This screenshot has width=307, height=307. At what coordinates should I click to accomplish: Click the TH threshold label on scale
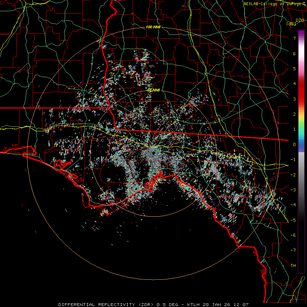tap(293, 266)
